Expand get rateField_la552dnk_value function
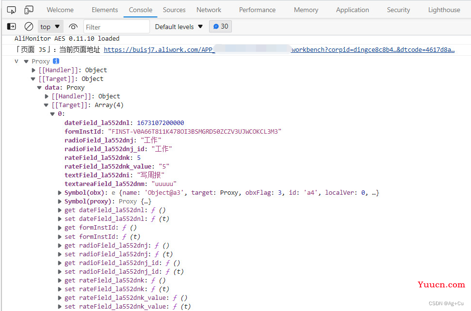This screenshot has height=311, width=471. (x=60, y=298)
